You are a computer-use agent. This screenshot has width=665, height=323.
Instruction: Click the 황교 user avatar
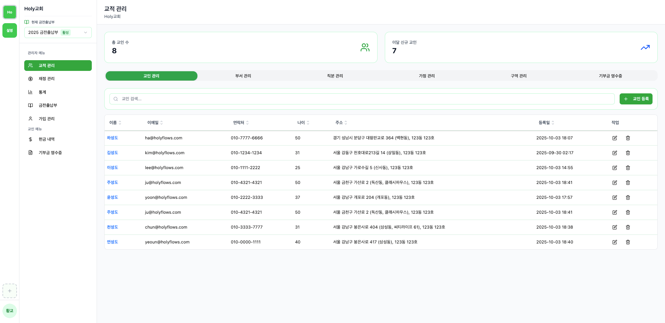tap(10, 311)
